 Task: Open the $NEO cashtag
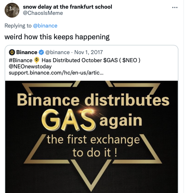pos(130,60)
